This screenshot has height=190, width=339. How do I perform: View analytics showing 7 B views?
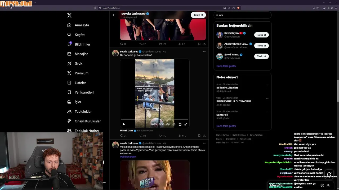click(x=182, y=44)
